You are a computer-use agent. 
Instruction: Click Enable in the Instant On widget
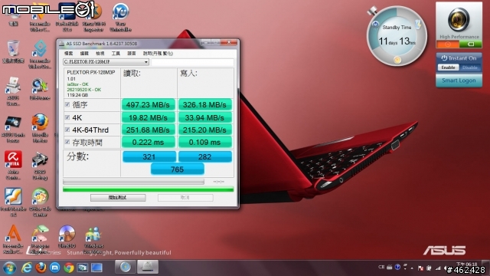[448, 67]
